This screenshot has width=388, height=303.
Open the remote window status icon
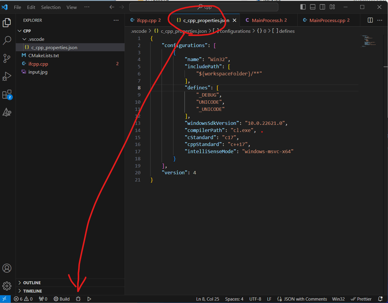(5, 299)
